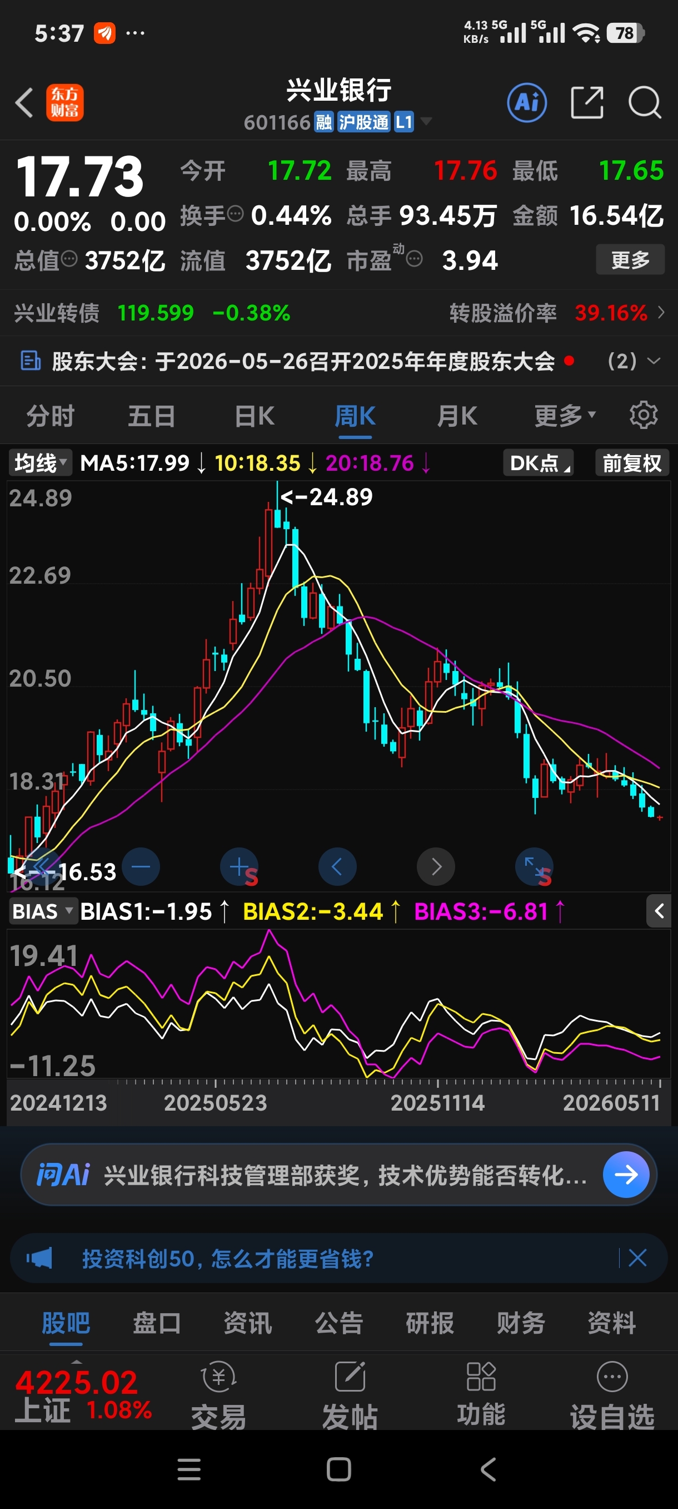Tap the 融 margin trading badge

[324, 122]
